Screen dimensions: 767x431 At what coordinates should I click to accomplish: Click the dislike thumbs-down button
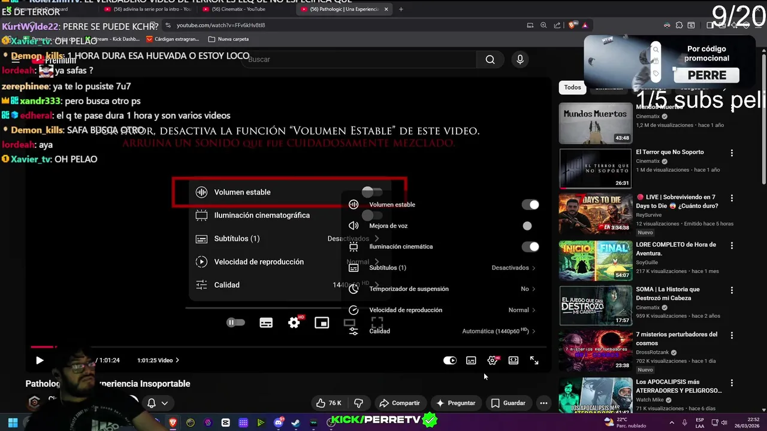click(x=359, y=403)
